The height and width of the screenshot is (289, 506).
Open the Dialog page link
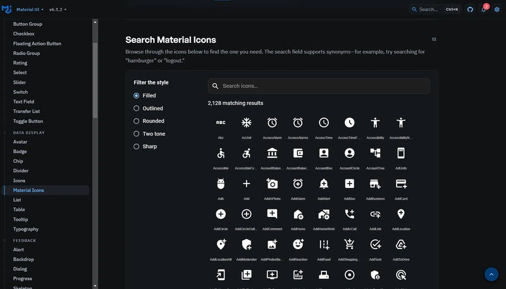tap(20, 269)
